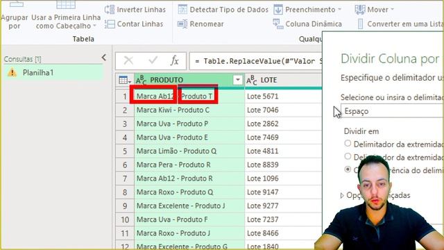
Task: Click cell Lote 5671
Action: [x=283, y=97]
